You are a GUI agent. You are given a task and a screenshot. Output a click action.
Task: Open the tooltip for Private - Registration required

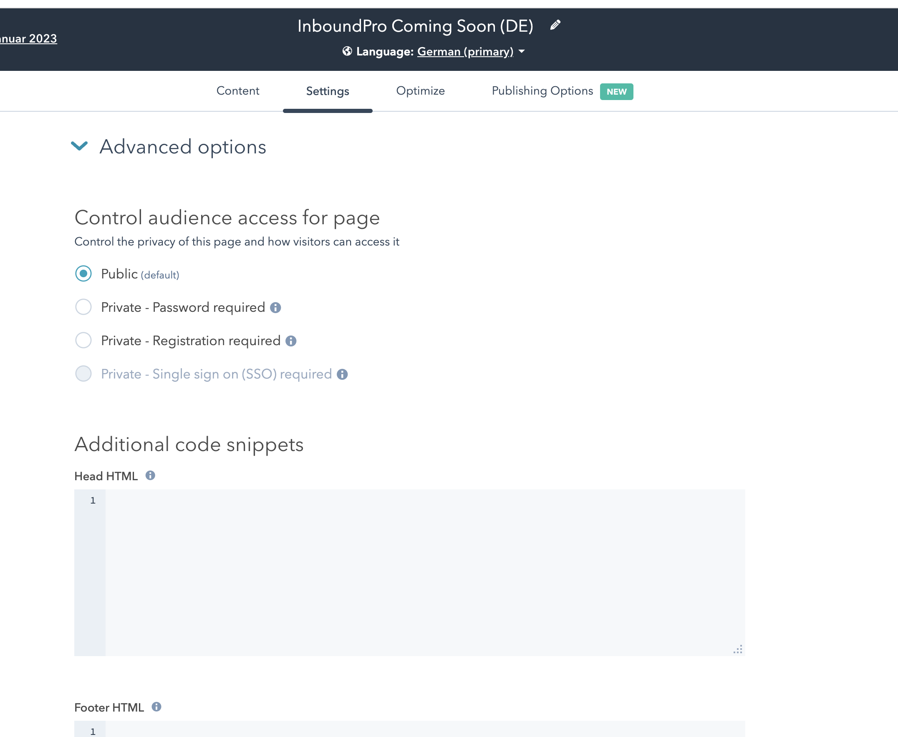coord(291,341)
